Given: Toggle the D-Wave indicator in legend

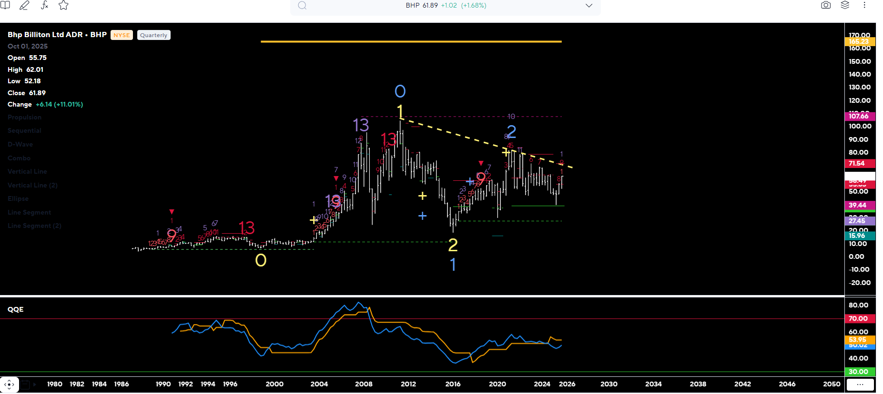Looking at the screenshot, I should point(20,144).
